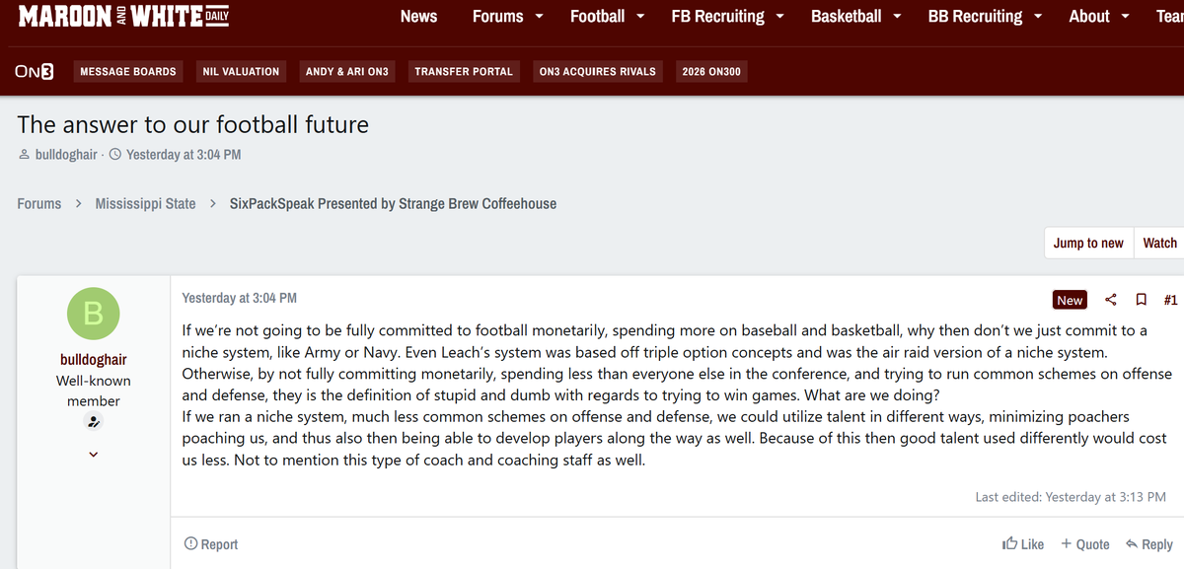Click the Maroon and White Daily logo
This screenshot has height=569, width=1184.
click(123, 16)
